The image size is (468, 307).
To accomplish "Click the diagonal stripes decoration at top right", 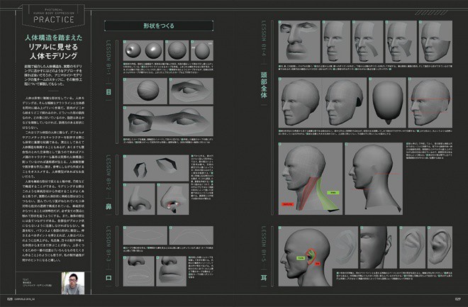I will [431, 13].
